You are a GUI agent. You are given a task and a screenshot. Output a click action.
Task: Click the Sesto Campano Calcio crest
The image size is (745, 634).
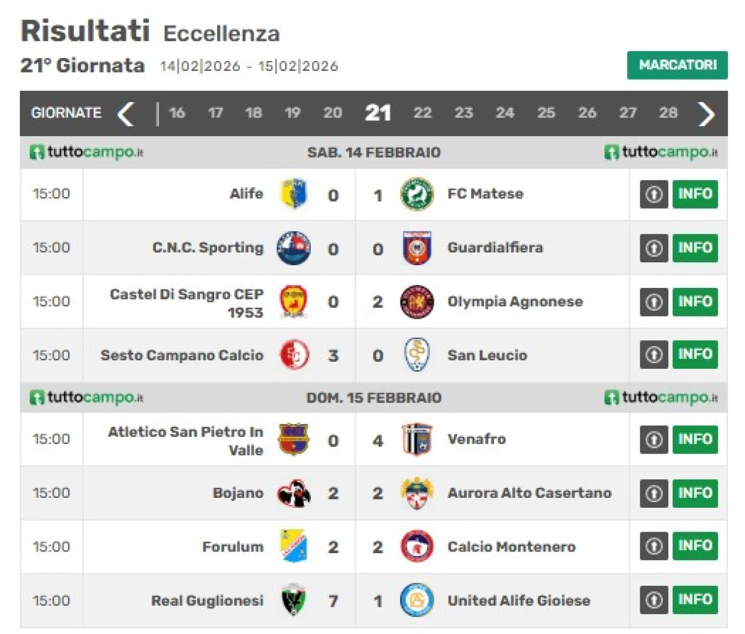tap(294, 355)
